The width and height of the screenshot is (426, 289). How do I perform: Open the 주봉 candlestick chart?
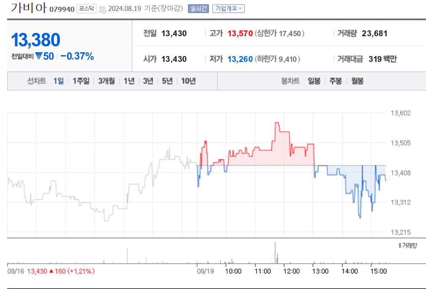click(x=335, y=81)
